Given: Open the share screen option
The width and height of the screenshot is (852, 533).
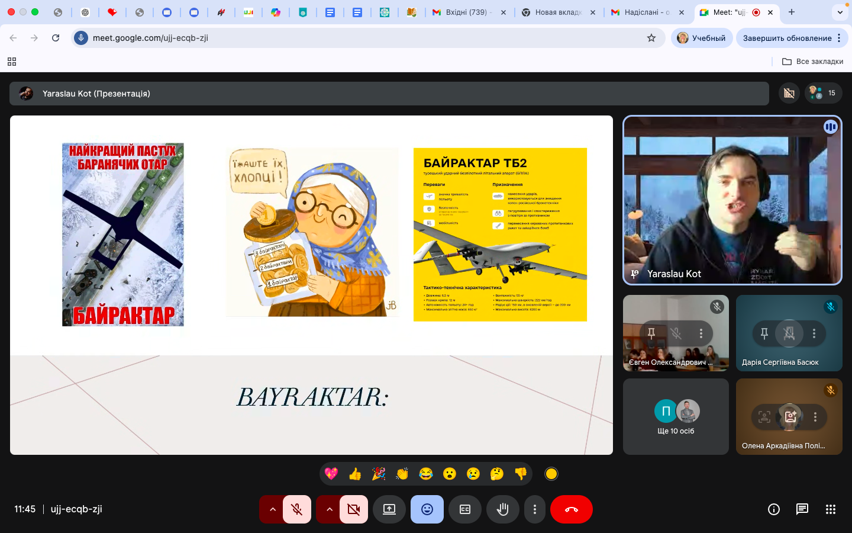Looking at the screenshot, I should pyautogui.click(x=389, y=509).
